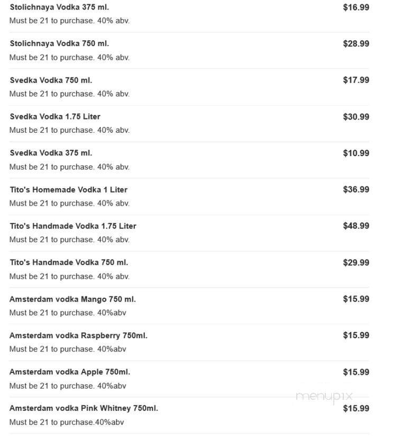Click Tito's Handmade Vodka 1.75 Liter
Screen dimensions: 419x440
click(x=73, y=226)
